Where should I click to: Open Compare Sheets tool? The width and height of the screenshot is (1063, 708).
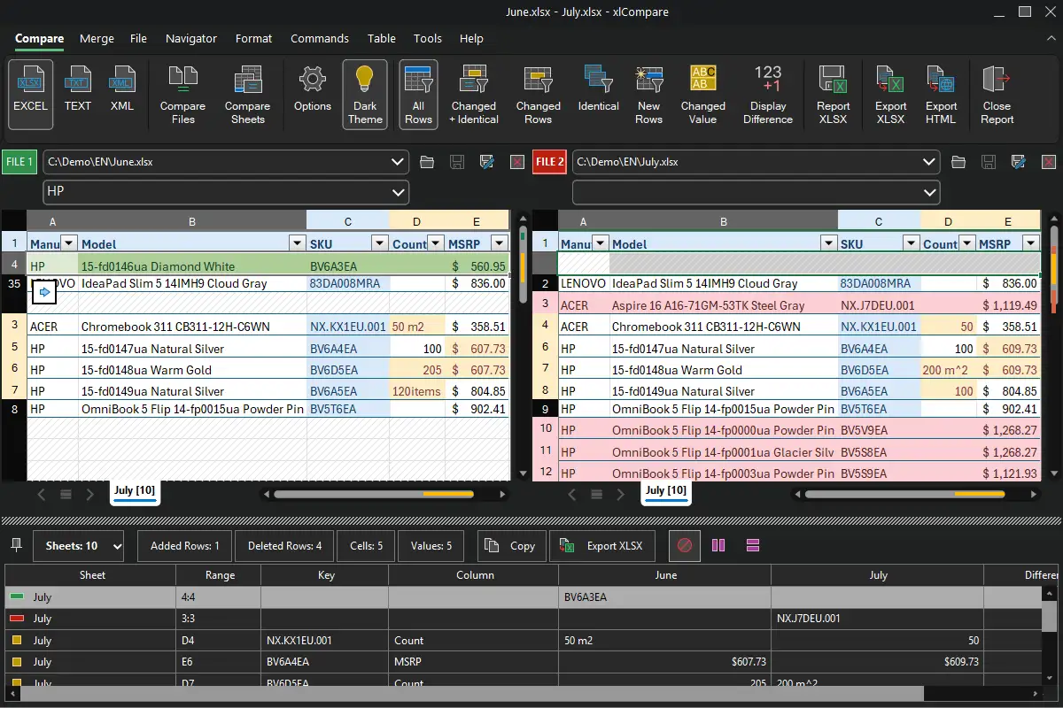click(247, 95)
